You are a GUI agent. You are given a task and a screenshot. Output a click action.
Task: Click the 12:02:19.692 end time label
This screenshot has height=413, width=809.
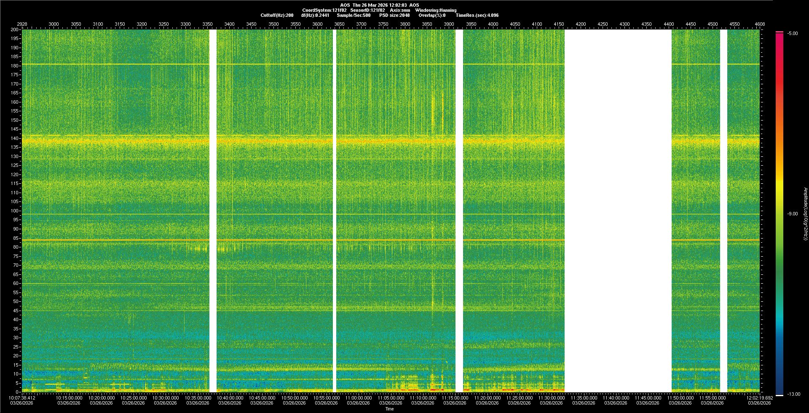click(x=759, y=397)
